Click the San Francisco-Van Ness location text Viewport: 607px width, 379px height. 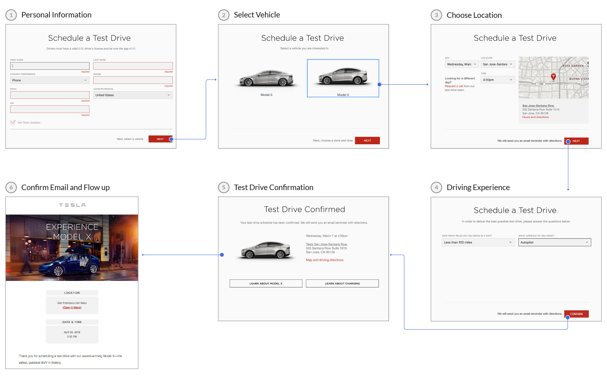(72, 303)
